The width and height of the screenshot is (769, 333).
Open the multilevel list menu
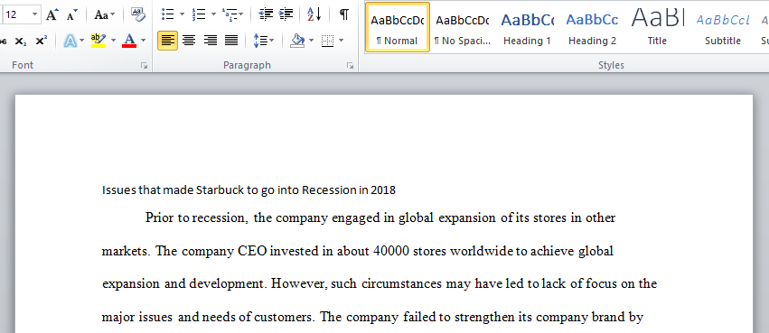(x=232, y=14)
